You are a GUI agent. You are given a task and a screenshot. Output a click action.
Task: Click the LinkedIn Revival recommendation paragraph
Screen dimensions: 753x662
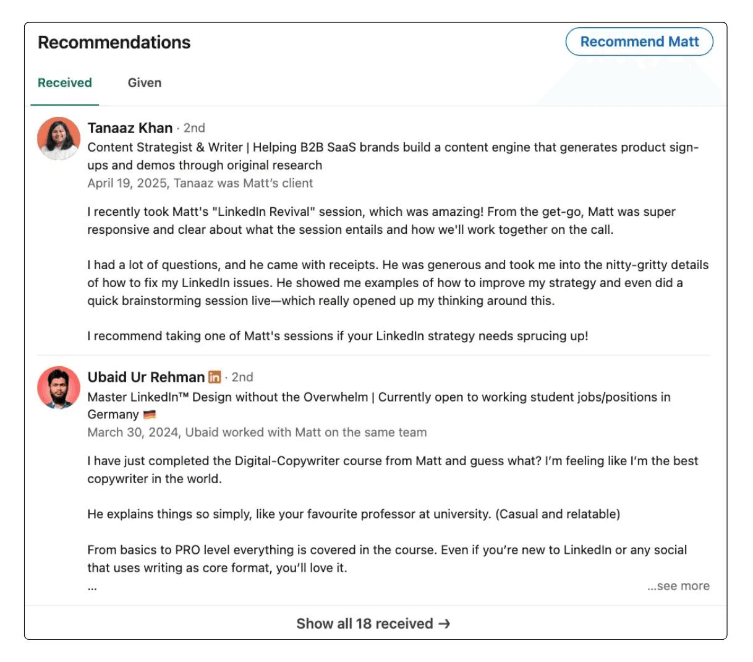(381, 221)
